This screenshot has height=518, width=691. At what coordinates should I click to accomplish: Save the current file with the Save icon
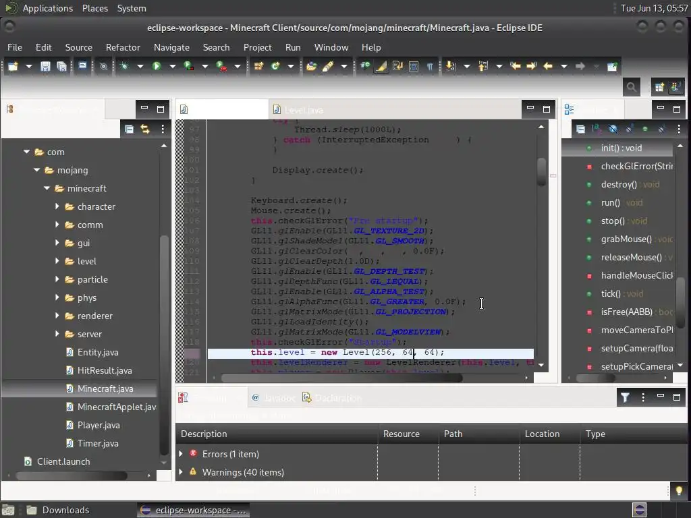pyautogui.click(x=45, y=66)
